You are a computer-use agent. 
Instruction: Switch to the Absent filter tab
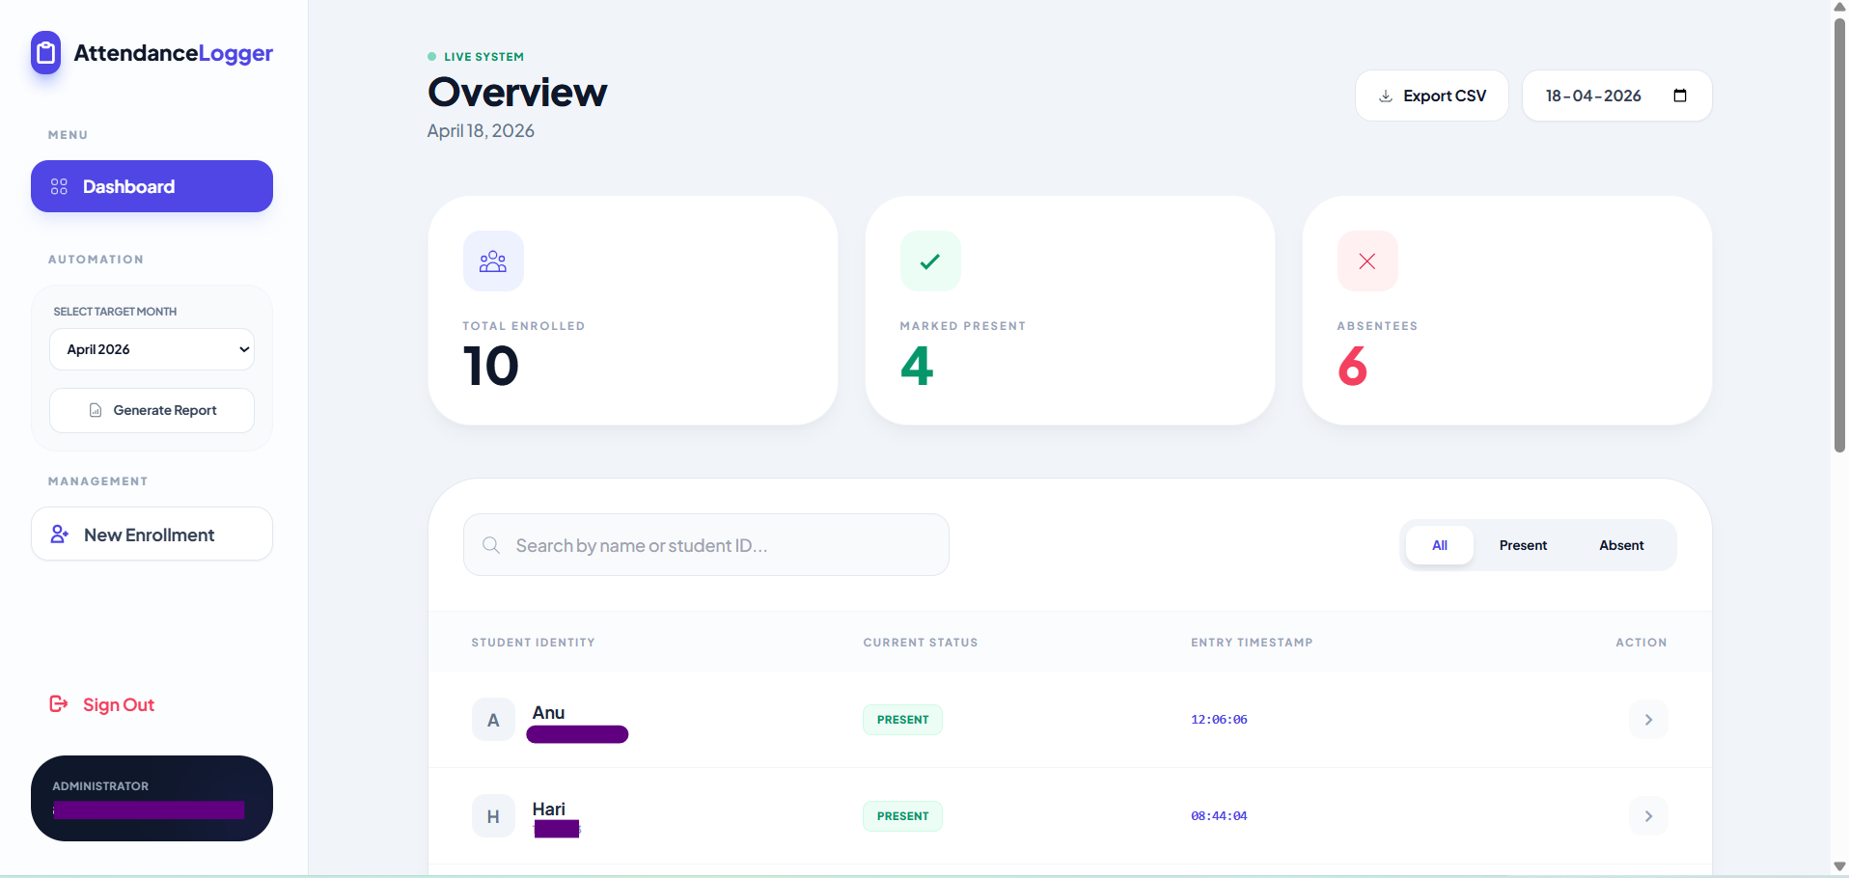(x=1620, y=544)
